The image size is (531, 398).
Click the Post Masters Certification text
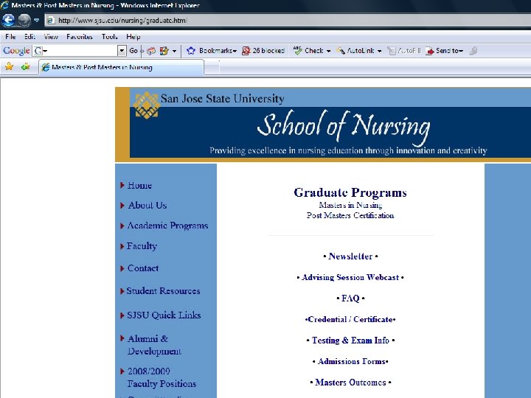tap(350, 215)
